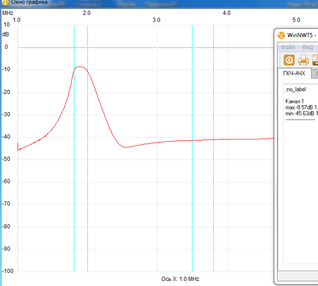Click the '2.0' frequency axis label
This screenshot has width=318, height=286.
click(86, 13)
